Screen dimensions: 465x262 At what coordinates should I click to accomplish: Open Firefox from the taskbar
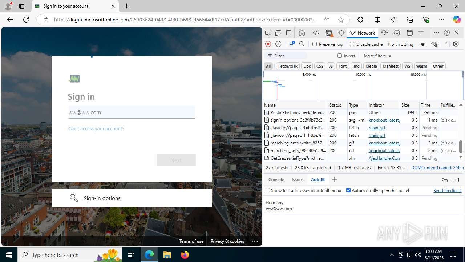185,255
